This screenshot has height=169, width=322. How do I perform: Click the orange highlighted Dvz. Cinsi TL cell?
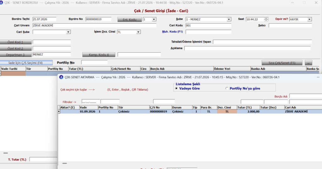[x=227, y=111]
